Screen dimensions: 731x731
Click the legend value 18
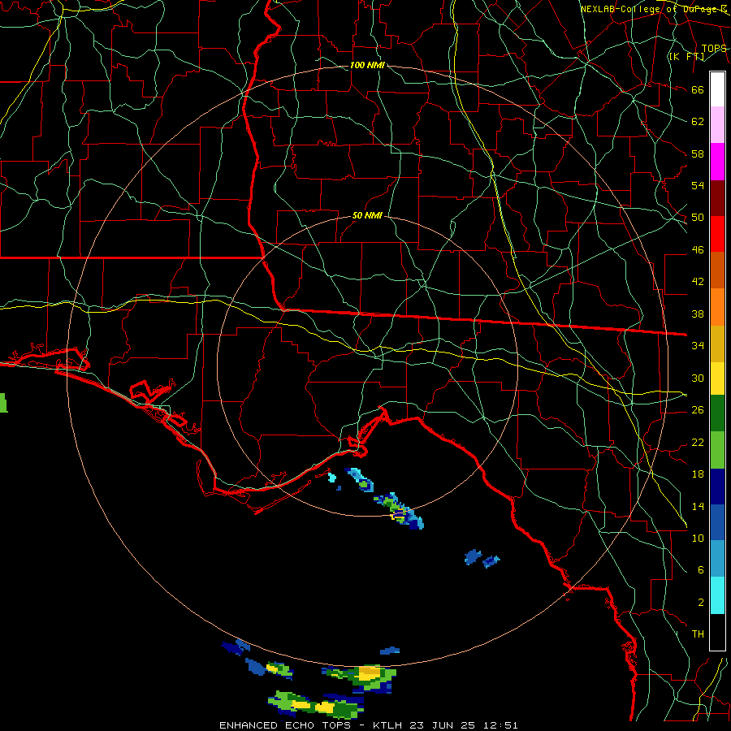point(698,474)
